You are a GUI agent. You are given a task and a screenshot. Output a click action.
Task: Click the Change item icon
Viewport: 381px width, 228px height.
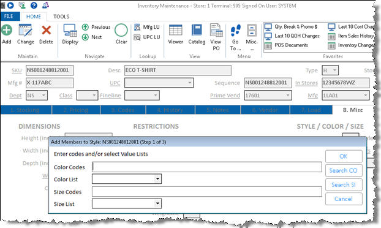[x=25, y=31]
